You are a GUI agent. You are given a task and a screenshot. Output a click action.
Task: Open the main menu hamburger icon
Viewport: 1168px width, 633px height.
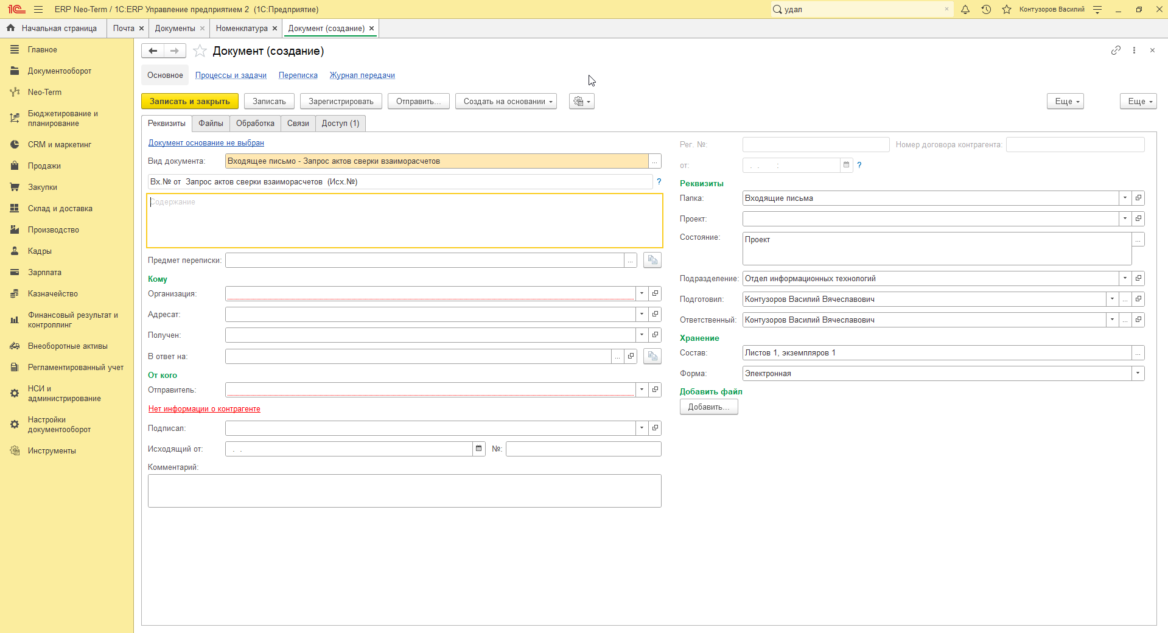click(38, 10)
